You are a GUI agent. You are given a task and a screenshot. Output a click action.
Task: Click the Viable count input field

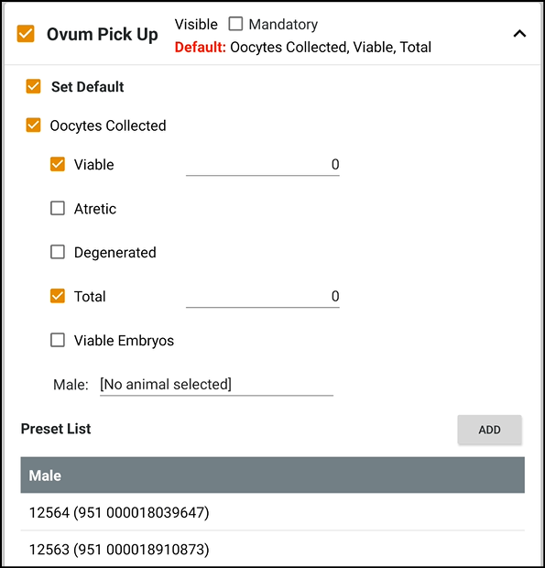[x=263, y=165]
